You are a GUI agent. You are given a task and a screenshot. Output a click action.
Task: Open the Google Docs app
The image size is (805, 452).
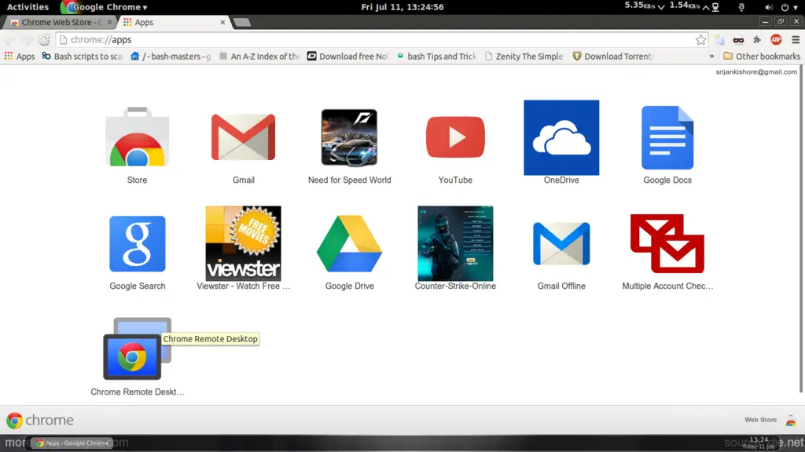point(667,138)
